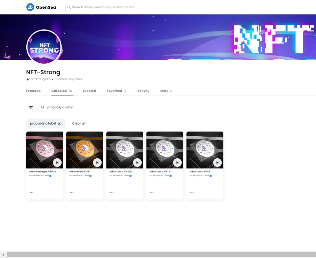Click the NFT-Strong profile name
This screenshot has height=258, width=316.
(x=43, y=72)
